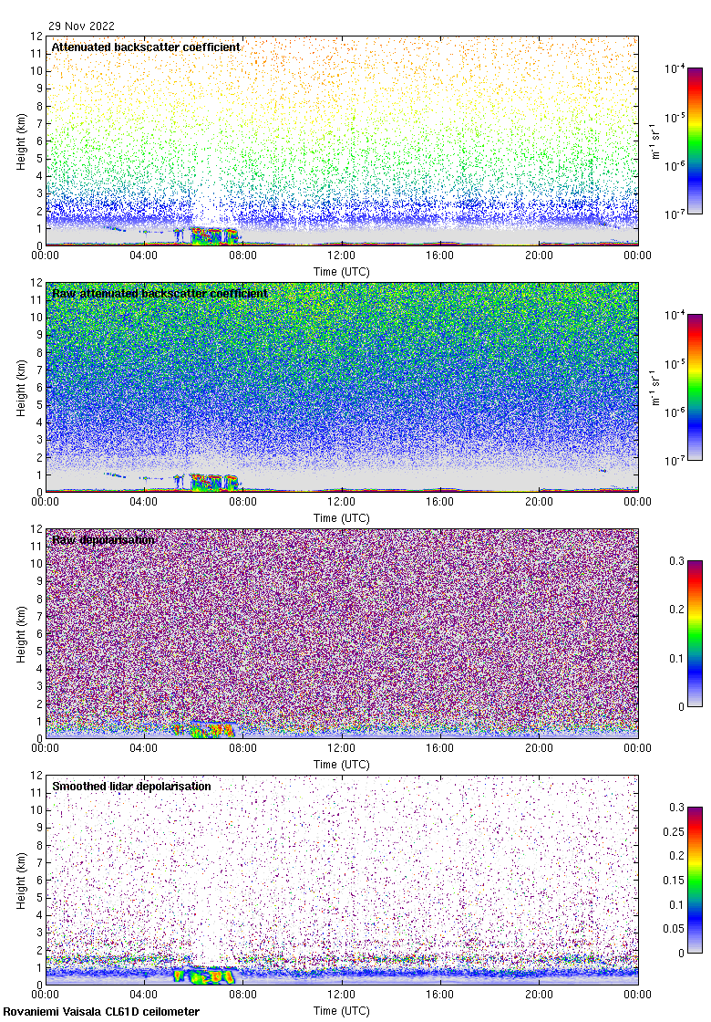
Task: Pick the raw depolarisation colorbar
Action: [x=695, y=633]
